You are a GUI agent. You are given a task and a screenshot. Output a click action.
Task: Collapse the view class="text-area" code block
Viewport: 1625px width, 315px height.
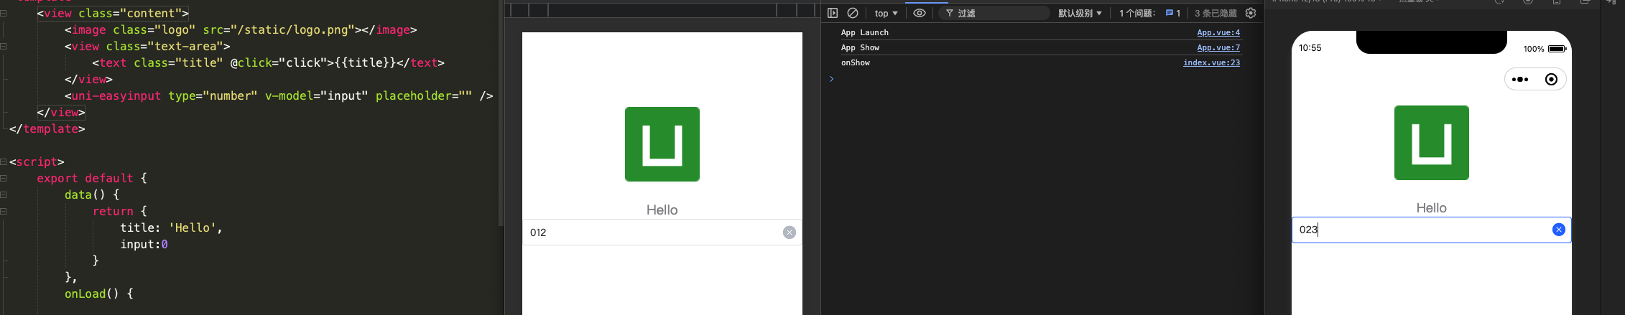(x=4, y=46)
